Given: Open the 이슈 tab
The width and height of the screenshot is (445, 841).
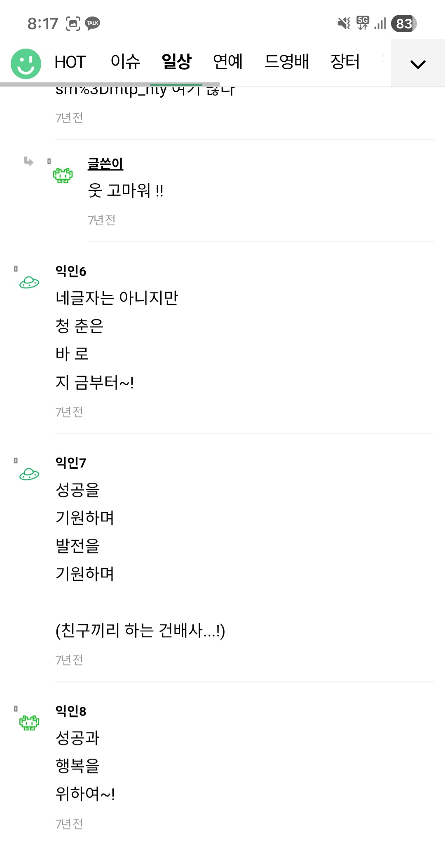Looking at the screenshot, I should (x=125, y=62).
